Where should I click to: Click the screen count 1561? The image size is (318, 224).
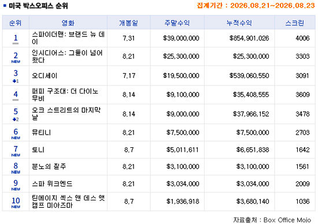coord(302,166)
